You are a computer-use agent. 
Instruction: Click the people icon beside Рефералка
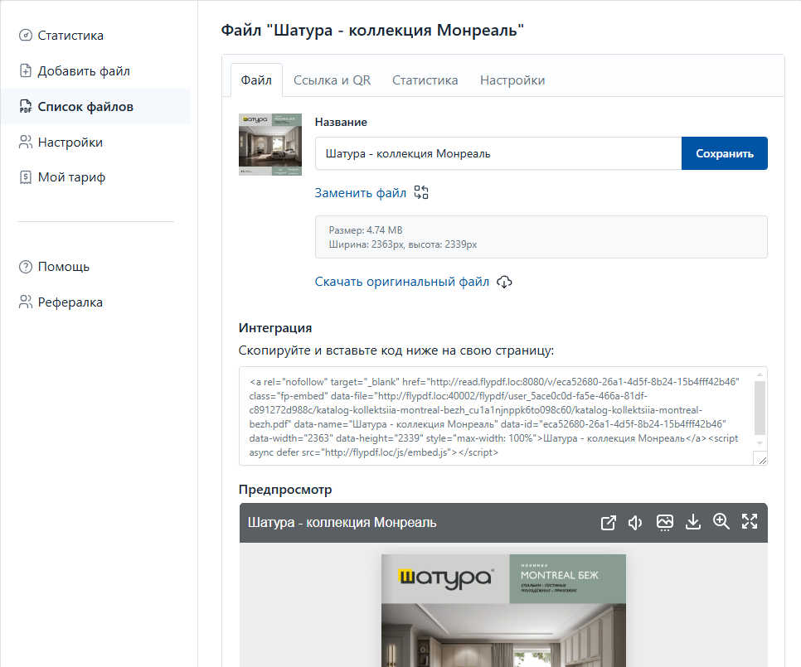click(x=26, y=302)
